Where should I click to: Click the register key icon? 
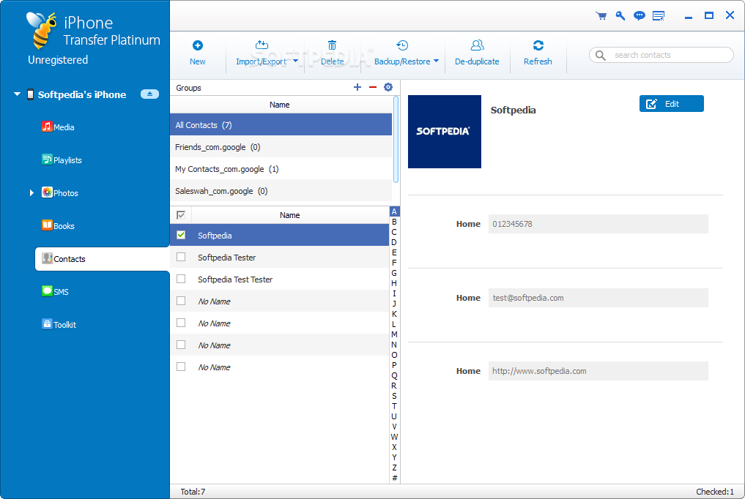pos(620,15)
